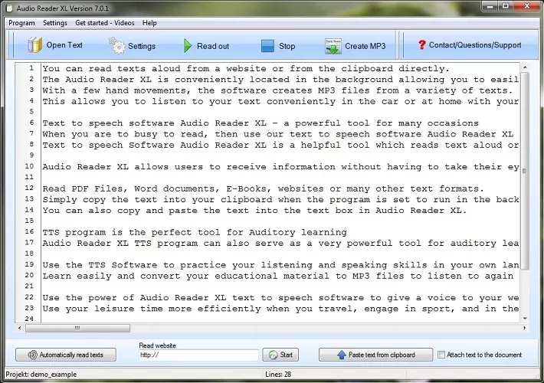Hit the blue Stop square icon
The width and height of the screenshot is (544, 383).
[267, 46]
